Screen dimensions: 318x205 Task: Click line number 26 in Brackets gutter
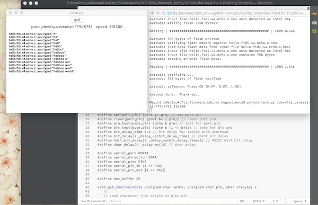coord(87,119)
